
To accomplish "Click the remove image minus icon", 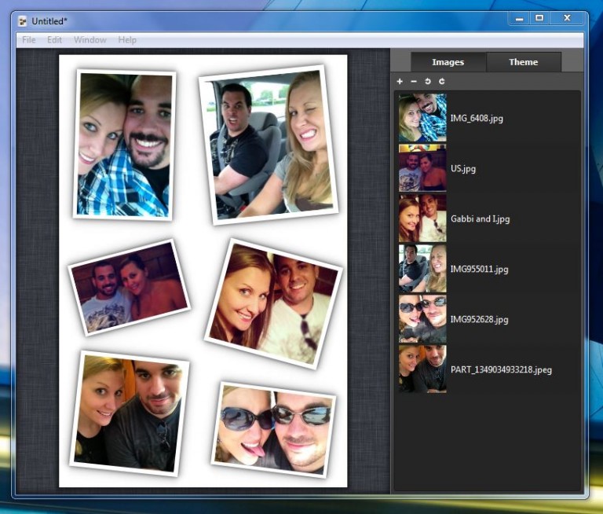I will point(414,81).
